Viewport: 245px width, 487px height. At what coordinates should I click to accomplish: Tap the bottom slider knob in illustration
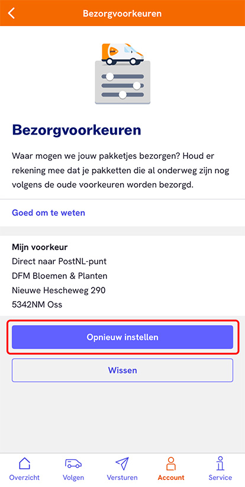(x=123, y=94)
